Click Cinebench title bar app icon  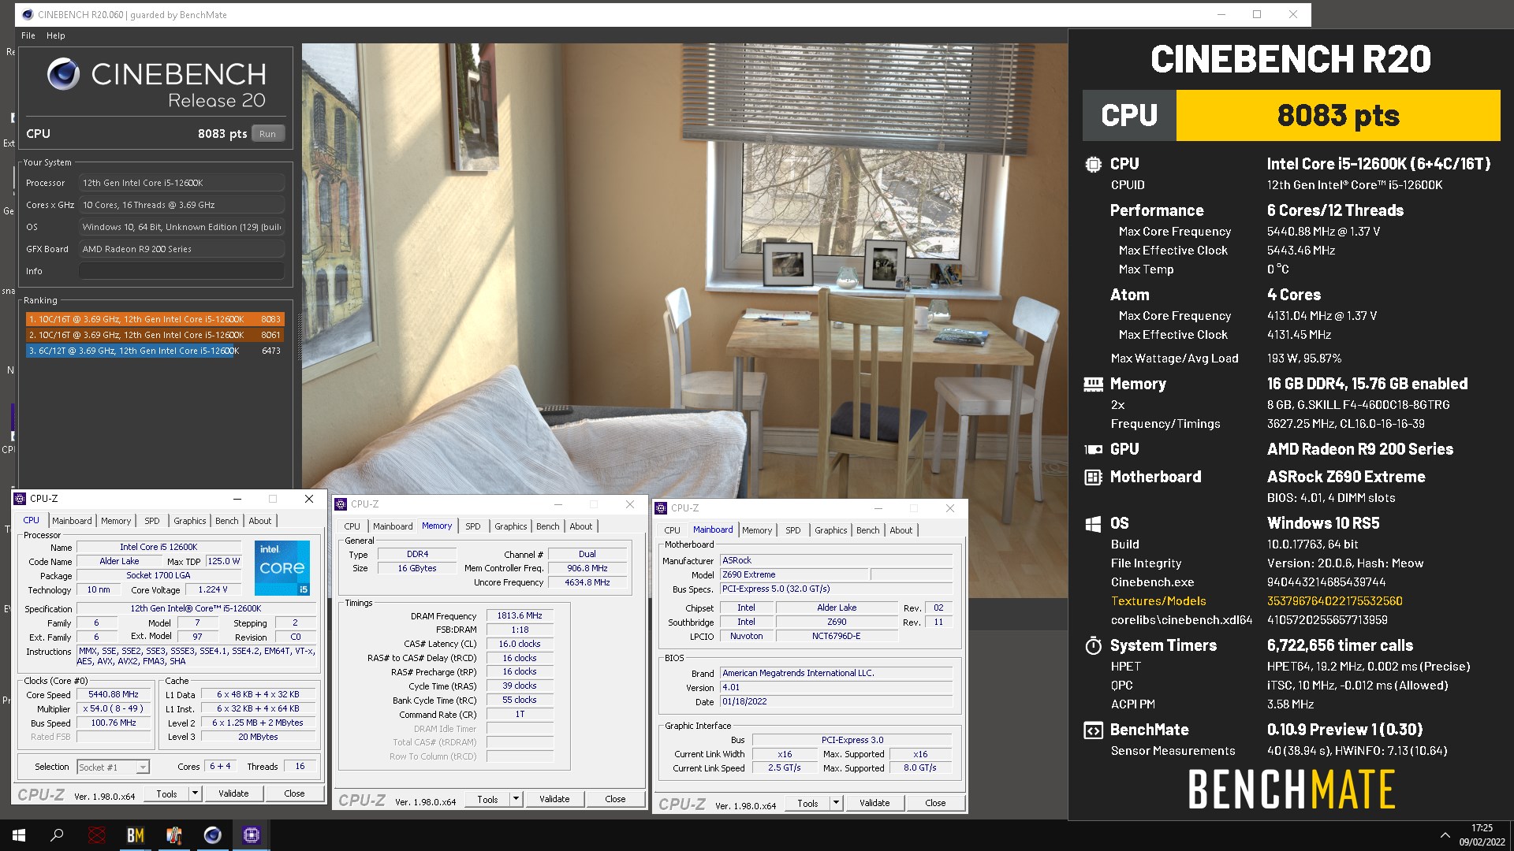click(x=28, y=14)
